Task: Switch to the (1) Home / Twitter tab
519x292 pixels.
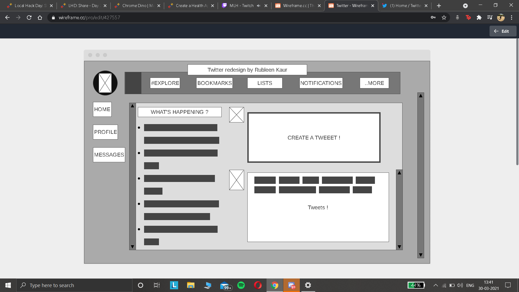Action: click(403, 5)
